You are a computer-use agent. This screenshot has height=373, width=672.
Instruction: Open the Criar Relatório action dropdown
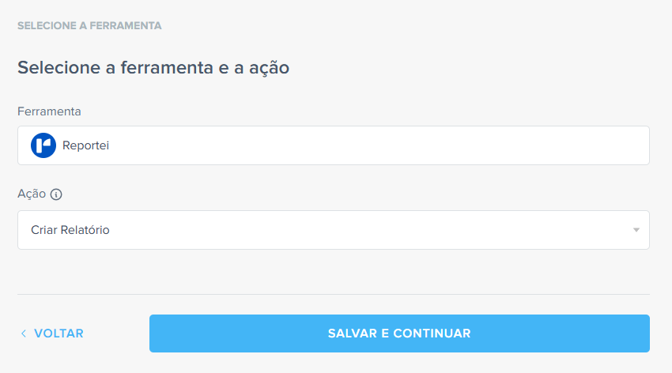pos(333,230)
